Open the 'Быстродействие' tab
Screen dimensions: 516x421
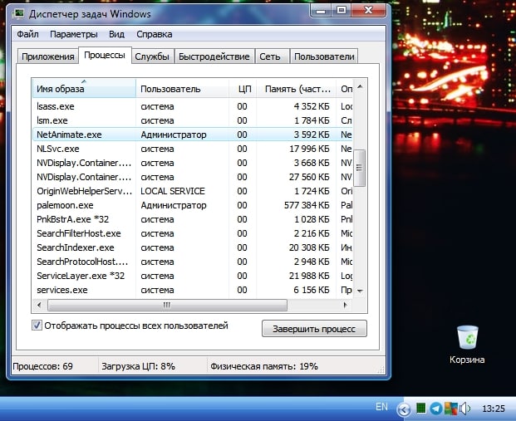click(x=214, y=56)
